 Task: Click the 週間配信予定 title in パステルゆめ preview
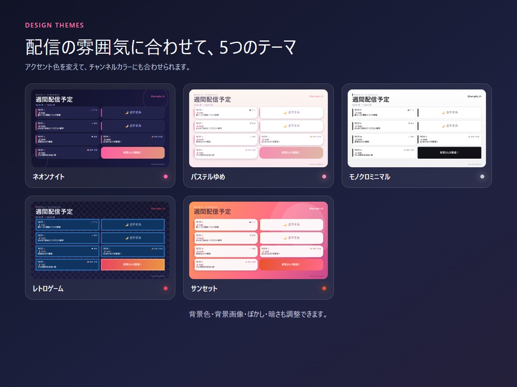click(213, 99)
